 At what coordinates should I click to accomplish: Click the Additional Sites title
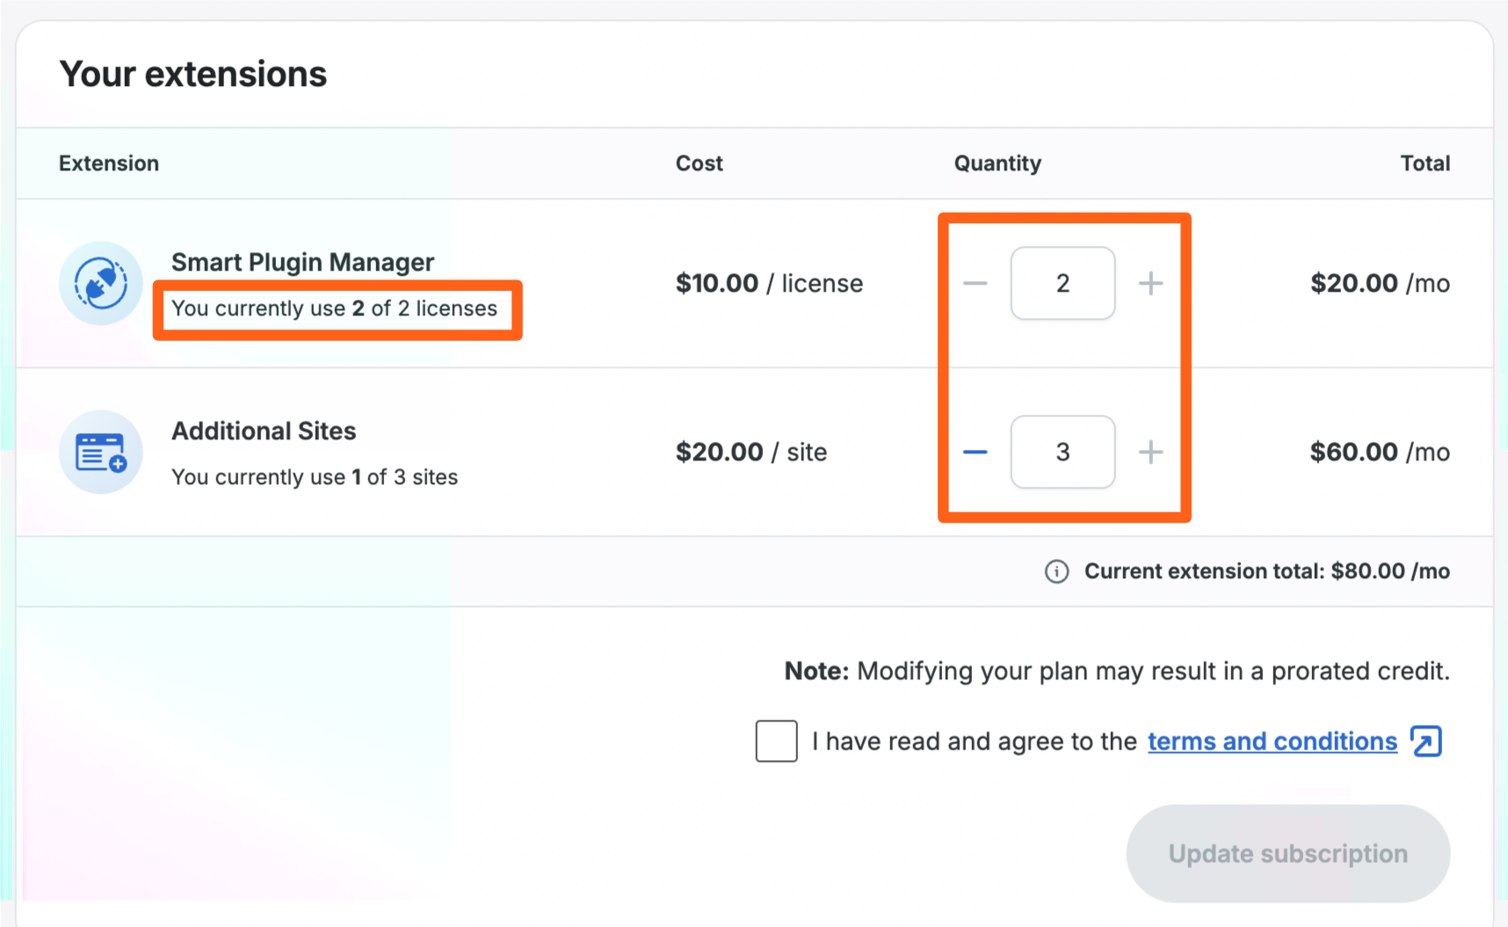[264, 431]
